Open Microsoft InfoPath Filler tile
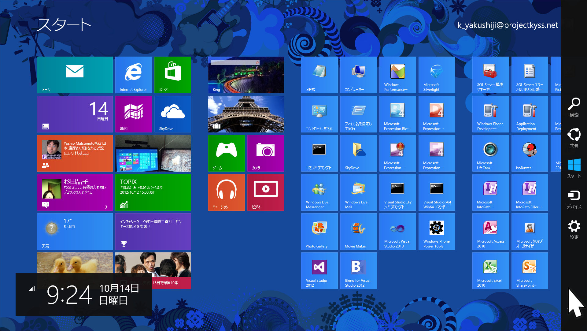 click(x=530, y=192)
